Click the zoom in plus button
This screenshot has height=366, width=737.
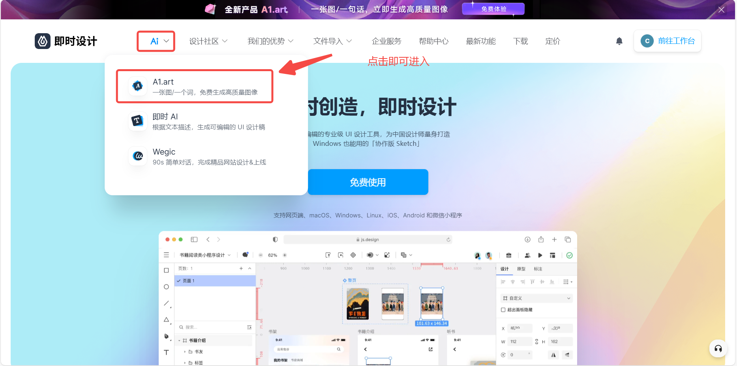(285, 255)
